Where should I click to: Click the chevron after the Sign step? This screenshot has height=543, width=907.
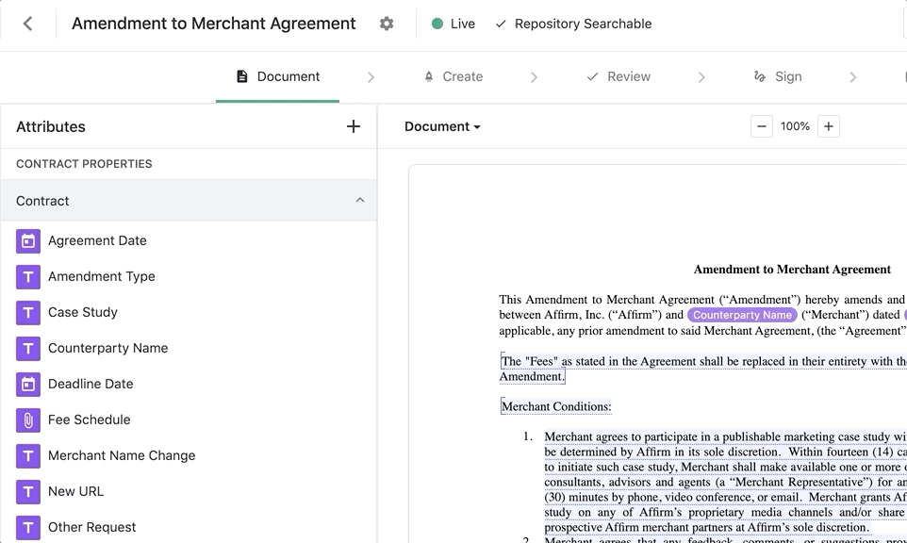(x=852, y=77)
